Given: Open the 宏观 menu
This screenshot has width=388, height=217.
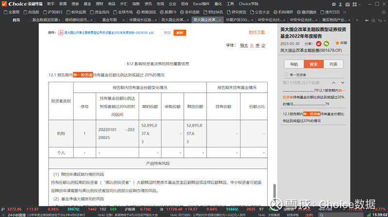Looking at the screenshot, I should (x=160, y=4).
